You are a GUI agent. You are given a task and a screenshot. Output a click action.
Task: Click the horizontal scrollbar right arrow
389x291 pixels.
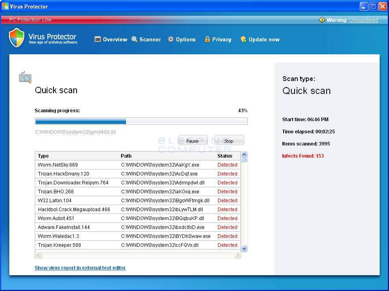coord(237,255)
